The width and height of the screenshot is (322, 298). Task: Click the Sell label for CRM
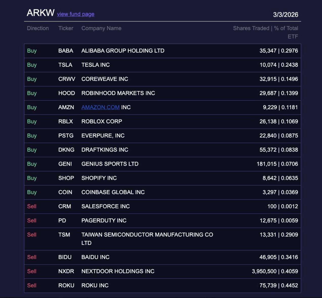pyautogui.click(x=32, y=206)
